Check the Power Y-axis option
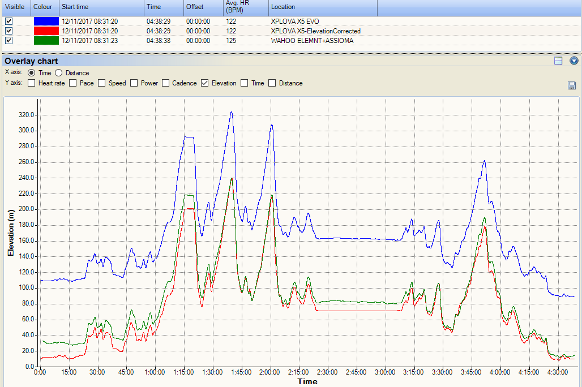582x387 pixels. click(x=134, y=83)
